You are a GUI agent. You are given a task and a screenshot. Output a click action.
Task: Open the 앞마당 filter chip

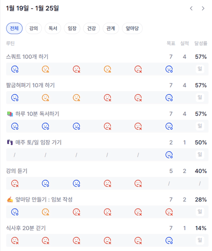tap(132, 29)
